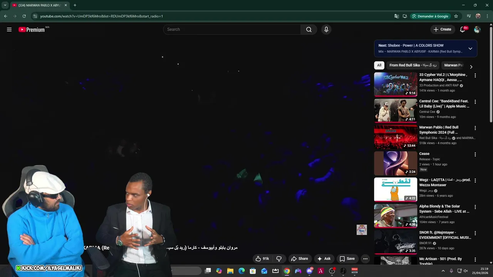493x277 pixels.
Task: Open VoiceMeeter from taskbar
Action: (354, 271)
